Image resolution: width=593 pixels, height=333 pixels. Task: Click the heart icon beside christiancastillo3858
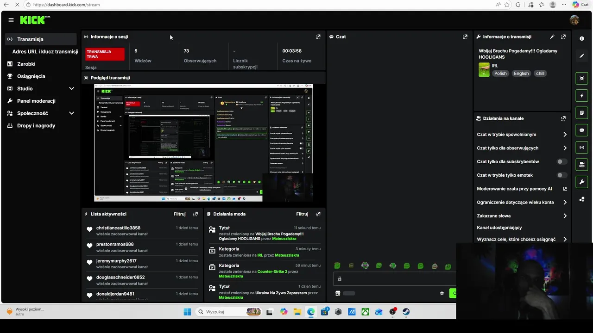pyautogui.click(x=89, y=229)
